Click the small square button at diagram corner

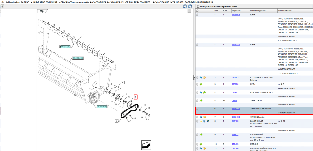click(189, 11)
